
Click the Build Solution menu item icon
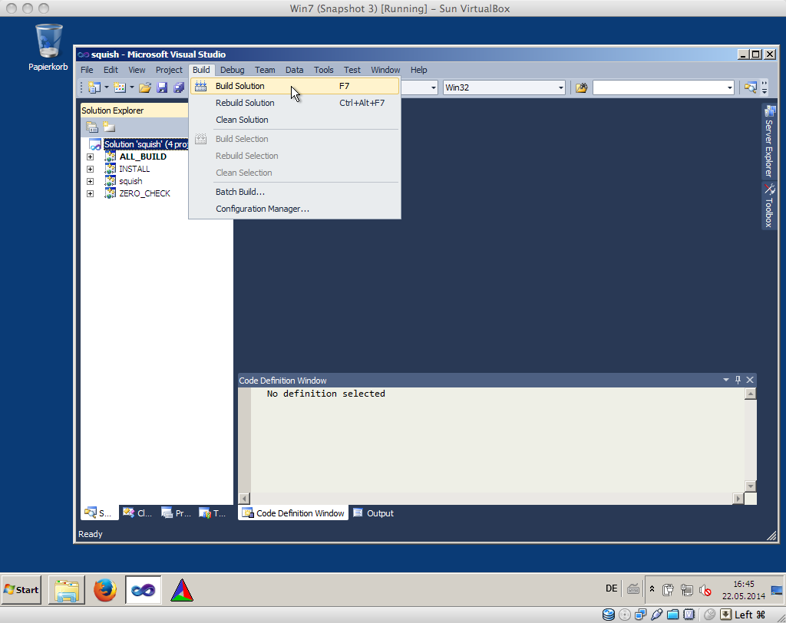click(200, 86)
